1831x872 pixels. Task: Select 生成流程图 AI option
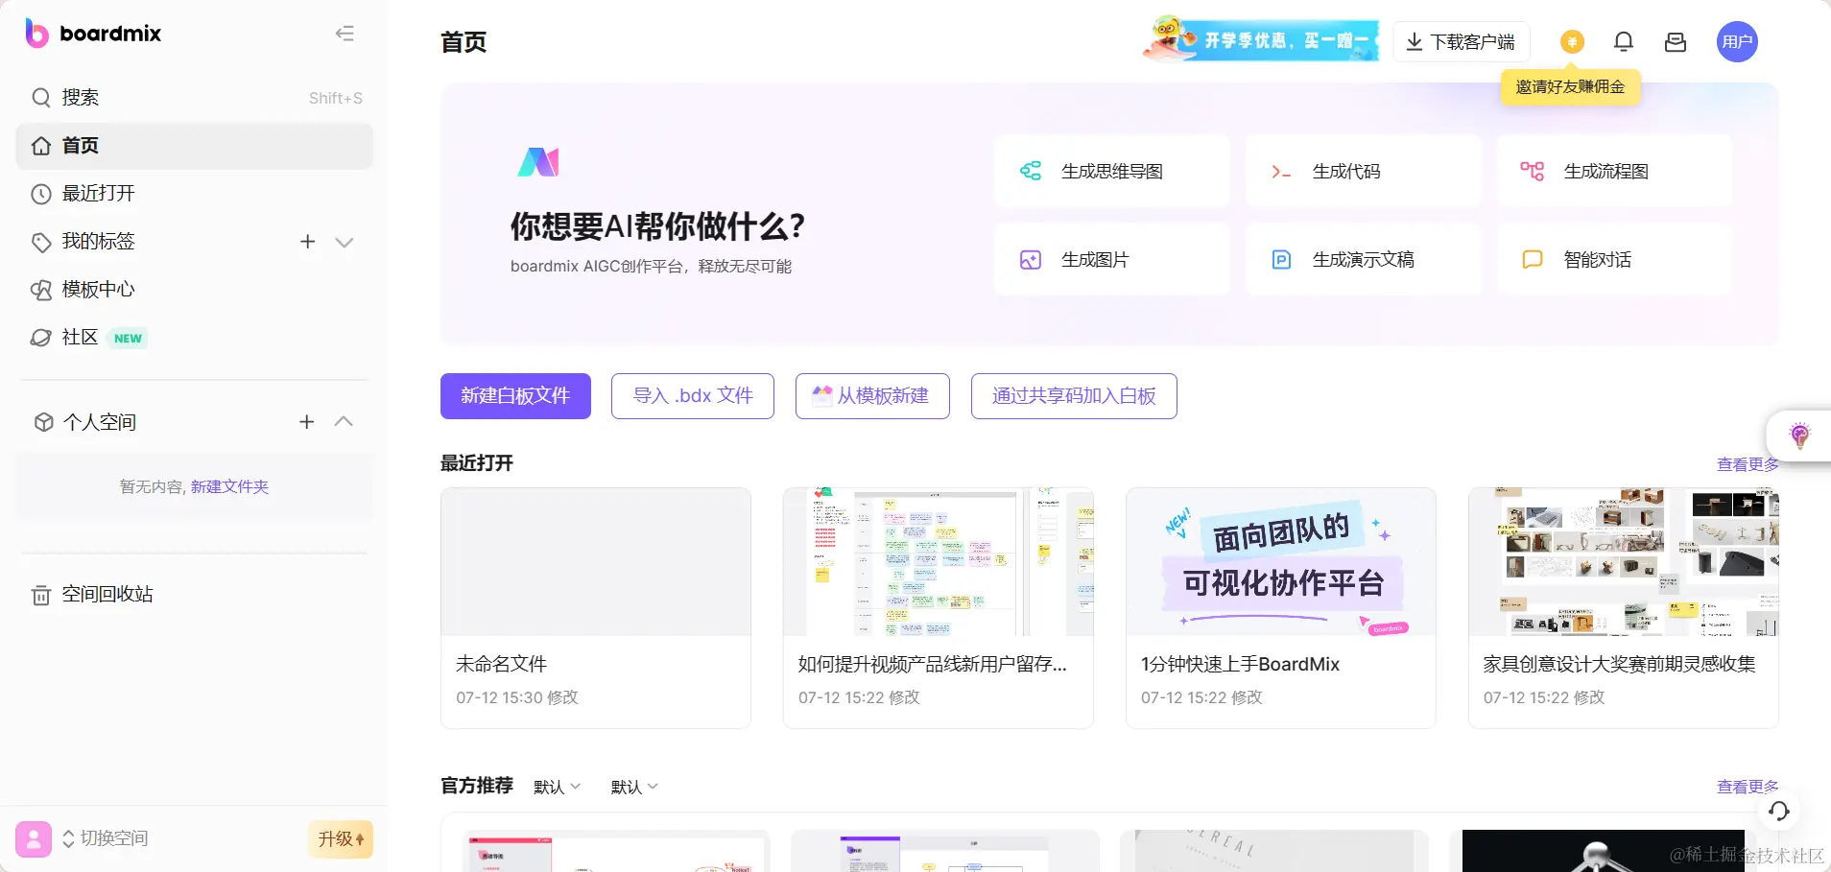coord(1615,172)
